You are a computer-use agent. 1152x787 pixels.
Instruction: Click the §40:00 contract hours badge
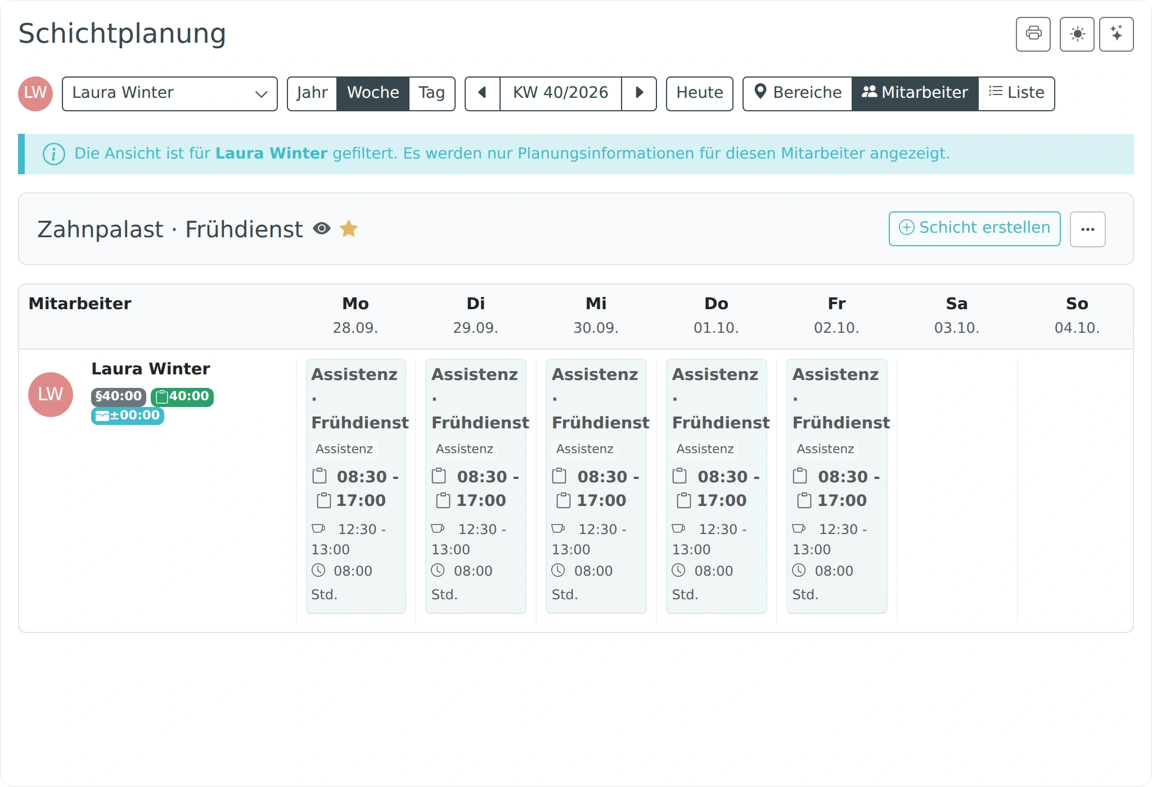tap(119, 396)
